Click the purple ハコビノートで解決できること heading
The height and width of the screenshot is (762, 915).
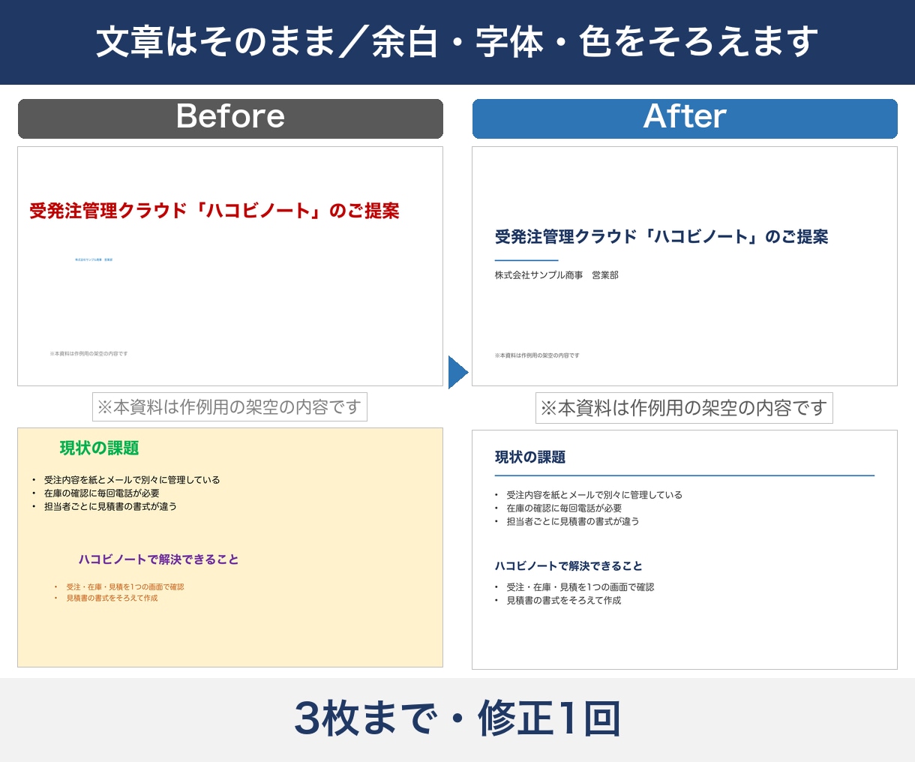click(x=159, y=559)
